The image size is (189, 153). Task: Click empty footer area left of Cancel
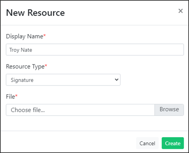68,143
